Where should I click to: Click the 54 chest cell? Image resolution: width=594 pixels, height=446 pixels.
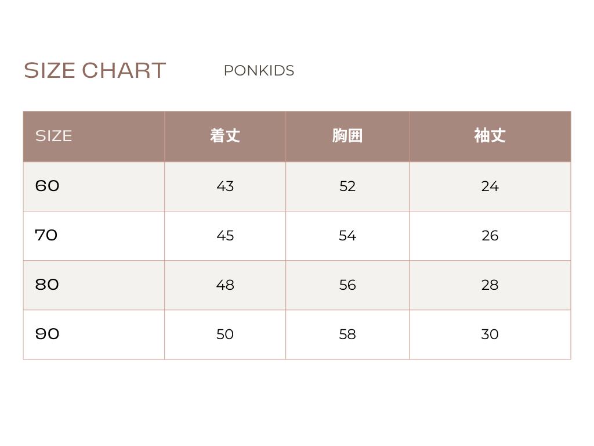click(347, 236)
